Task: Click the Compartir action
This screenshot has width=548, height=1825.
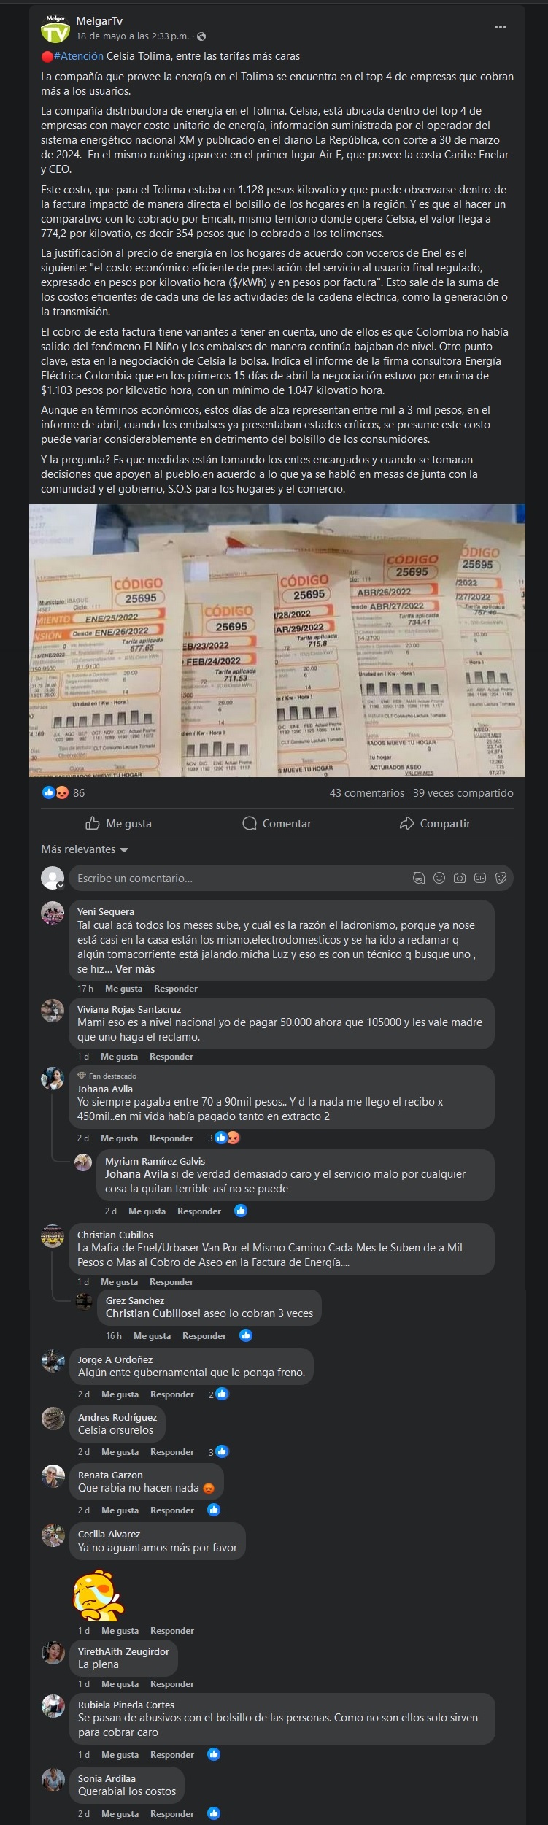Action: (435, 823)
